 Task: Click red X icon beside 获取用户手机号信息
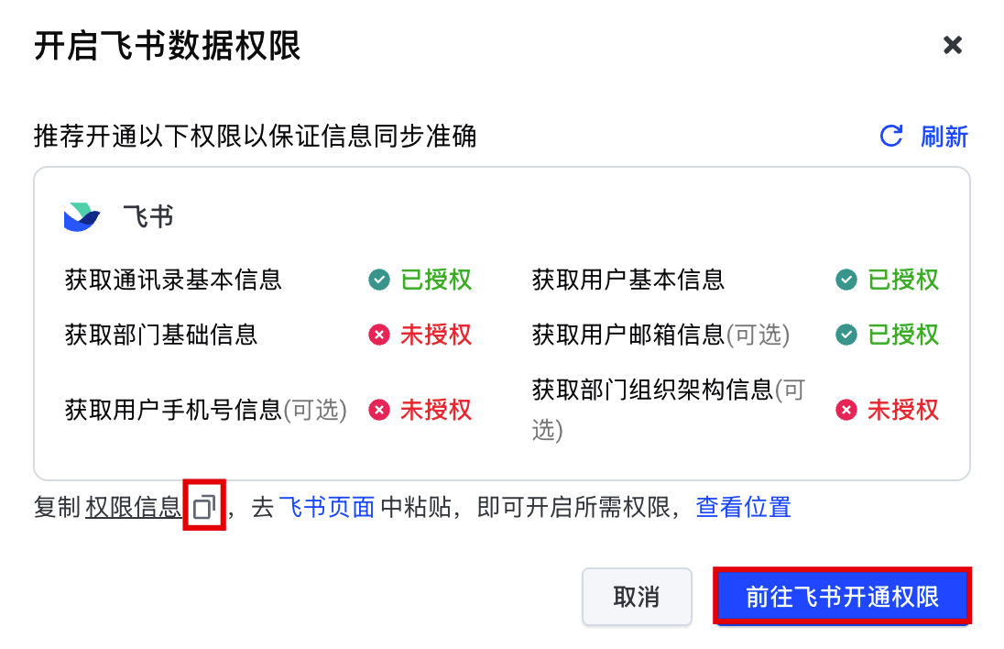point(379,410)
